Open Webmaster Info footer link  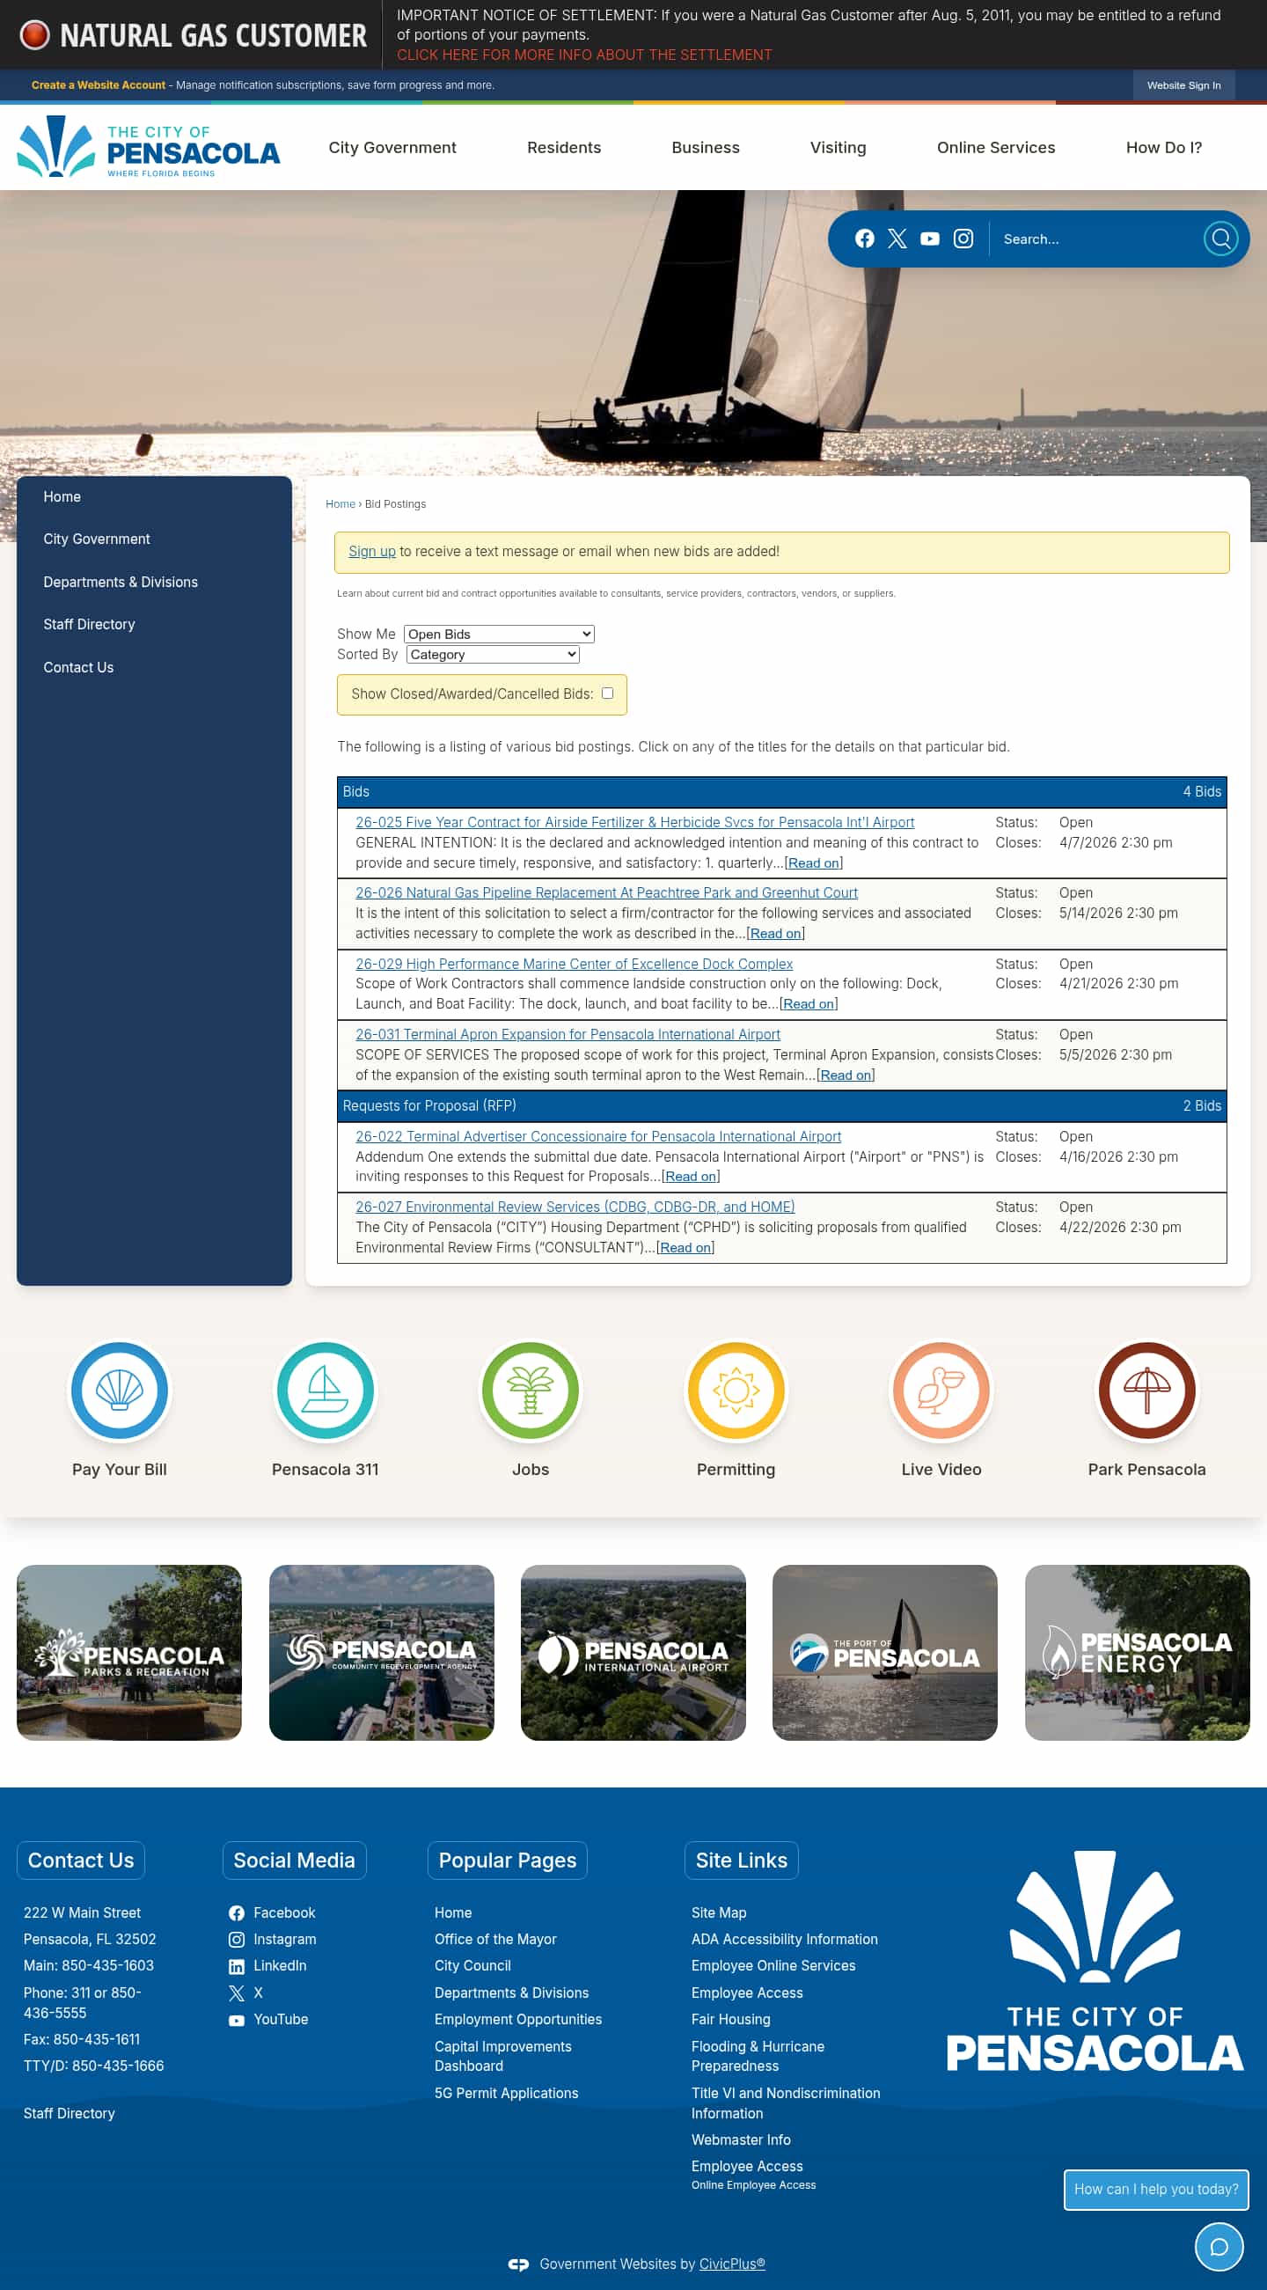tap(740, 2140)
